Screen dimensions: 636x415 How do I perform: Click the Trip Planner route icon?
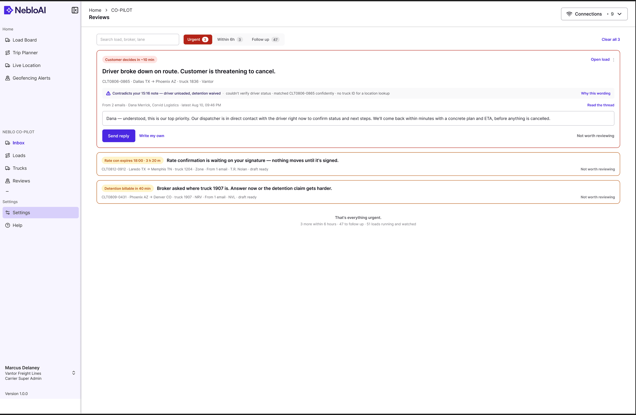click(8, 53)
